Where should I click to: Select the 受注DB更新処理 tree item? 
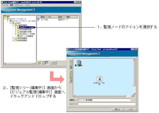tap(25, 29)
